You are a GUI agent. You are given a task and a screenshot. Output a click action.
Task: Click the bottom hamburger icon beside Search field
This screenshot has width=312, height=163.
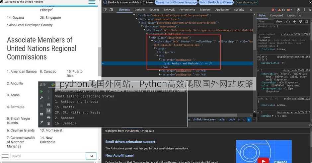pyautogui.click(x=5, y=156)
